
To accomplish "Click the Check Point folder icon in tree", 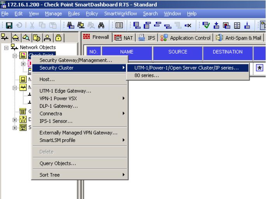I will coord(23,55).
